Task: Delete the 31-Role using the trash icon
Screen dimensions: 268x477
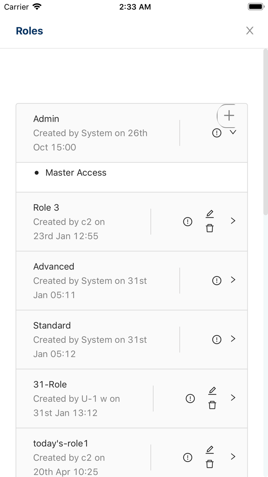Action: click(212, 405)
